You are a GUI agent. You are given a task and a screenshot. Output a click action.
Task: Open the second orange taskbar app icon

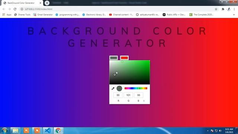point(37,131)
